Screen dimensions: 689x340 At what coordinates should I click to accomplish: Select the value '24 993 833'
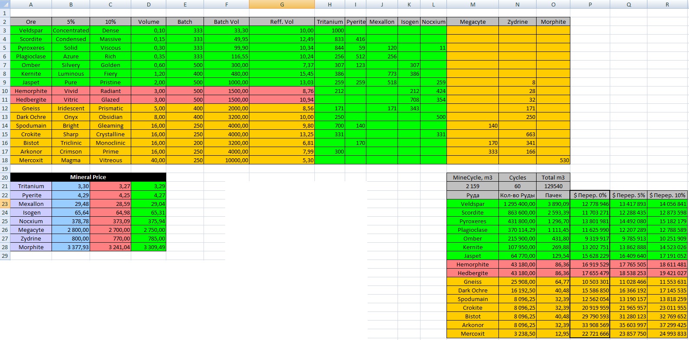[667, 334]
